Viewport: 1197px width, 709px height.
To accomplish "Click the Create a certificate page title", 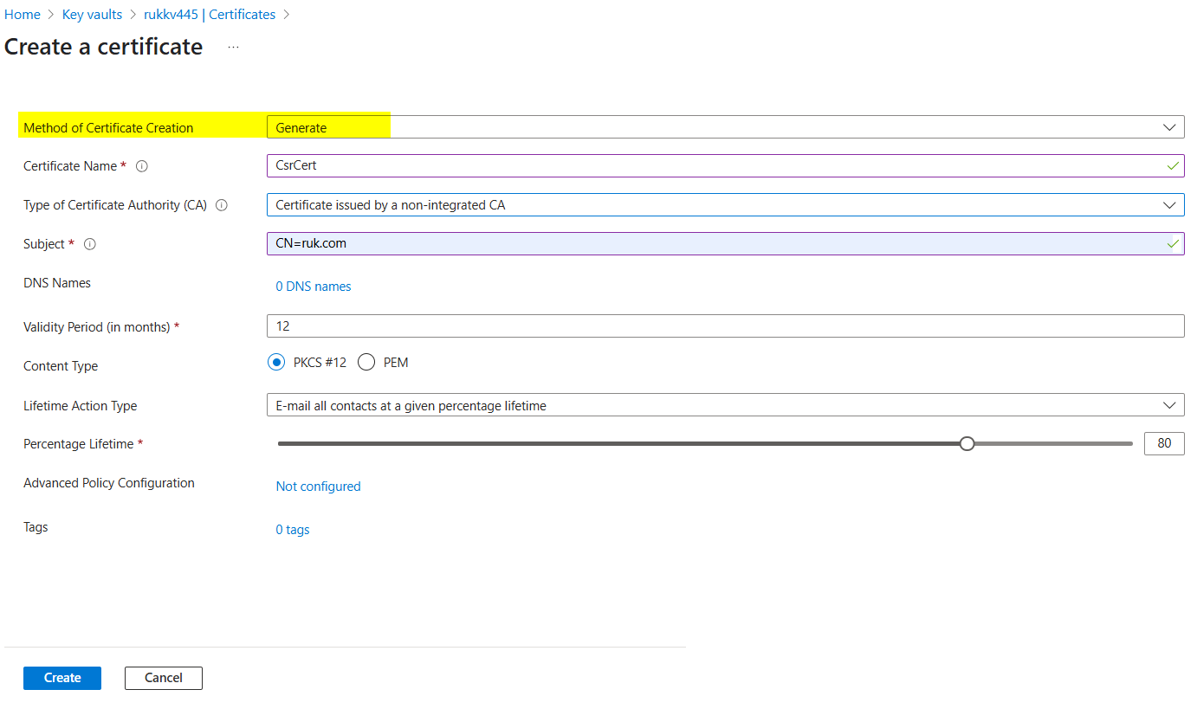I will click(103, 47).
